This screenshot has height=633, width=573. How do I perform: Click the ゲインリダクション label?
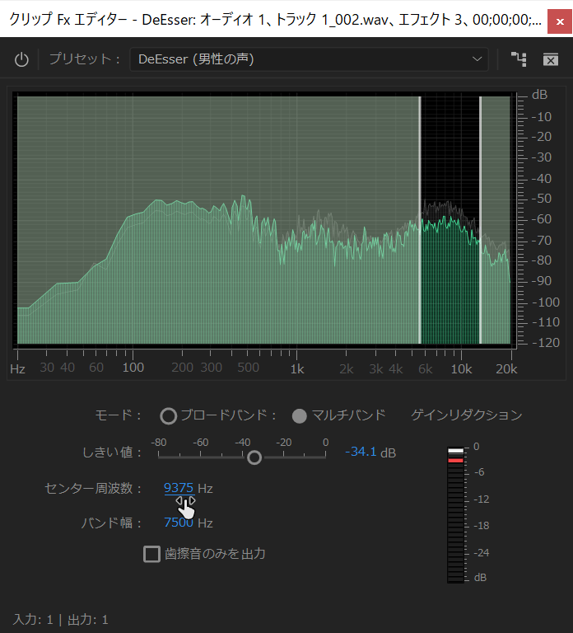467,415
